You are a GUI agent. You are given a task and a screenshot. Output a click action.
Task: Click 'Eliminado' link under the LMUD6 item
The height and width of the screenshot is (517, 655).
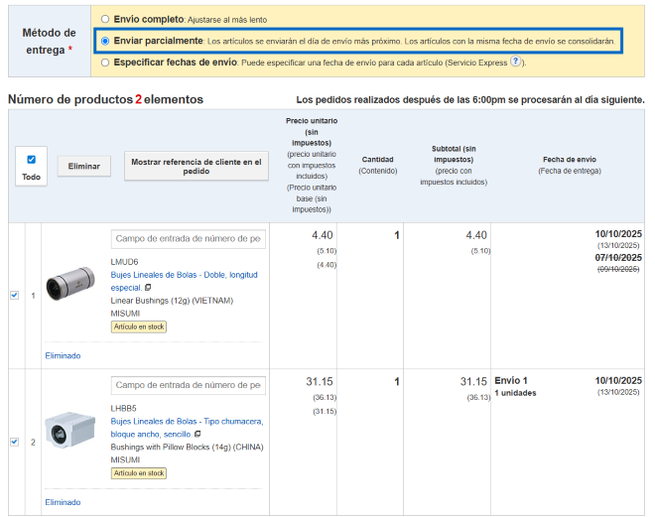[x=63, y=355]
